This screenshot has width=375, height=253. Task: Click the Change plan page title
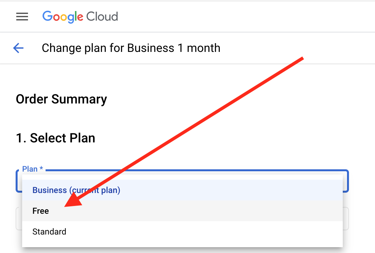[131, 48]
